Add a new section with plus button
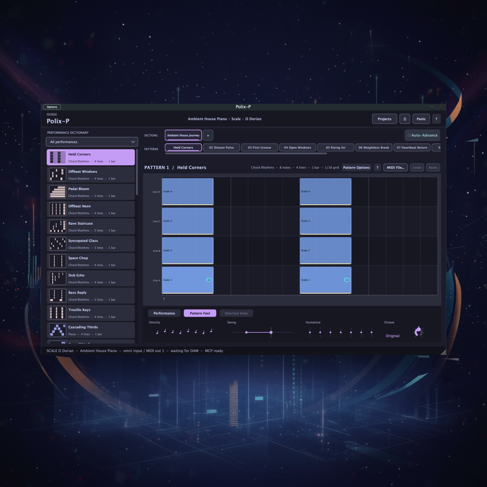 click(208, 135)
